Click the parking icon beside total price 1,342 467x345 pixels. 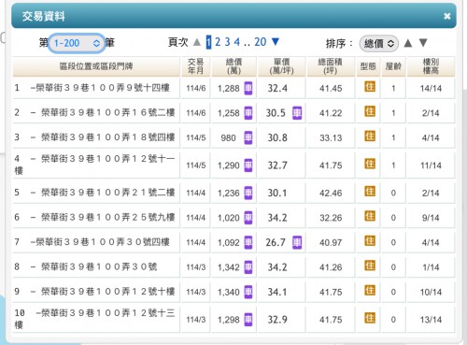248,267
